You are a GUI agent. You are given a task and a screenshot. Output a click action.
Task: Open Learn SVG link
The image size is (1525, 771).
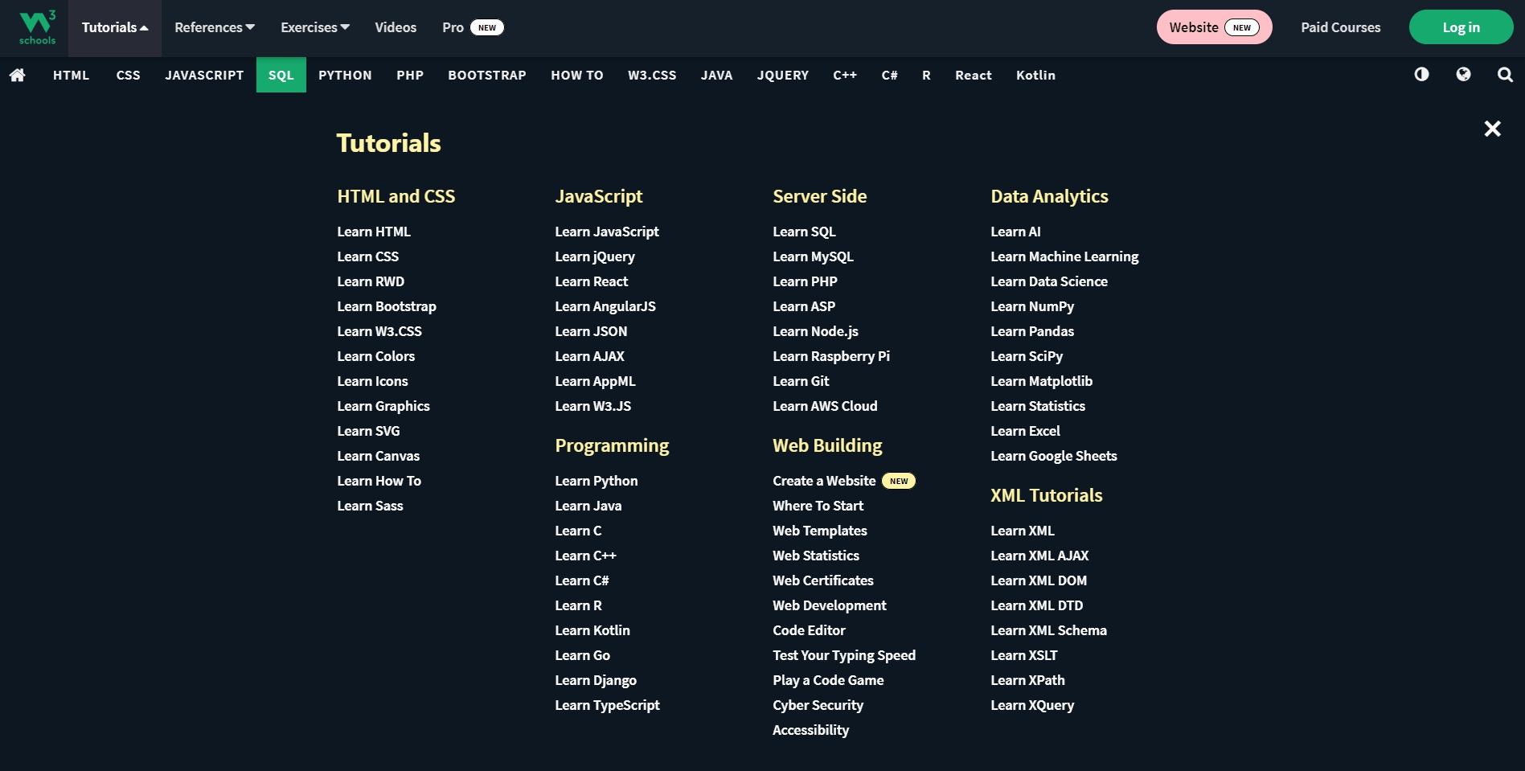[x=368, y=431]
